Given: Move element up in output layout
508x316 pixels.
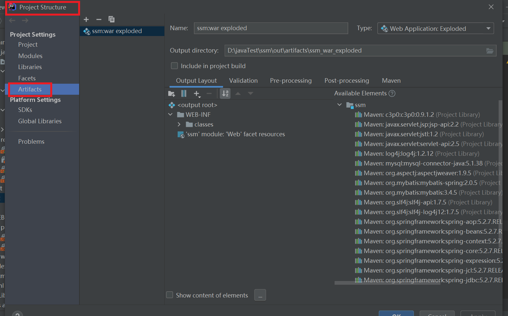Looking at the screenshot, I should point(238,93).
